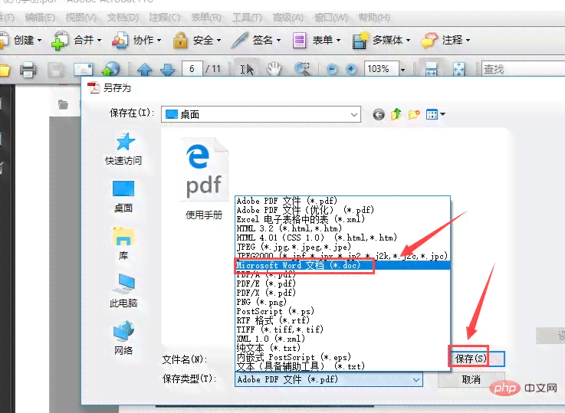Open the 表单(R) menu
Image resolution: width=565 pixels, height=413 pixels.
coord(206,18)
